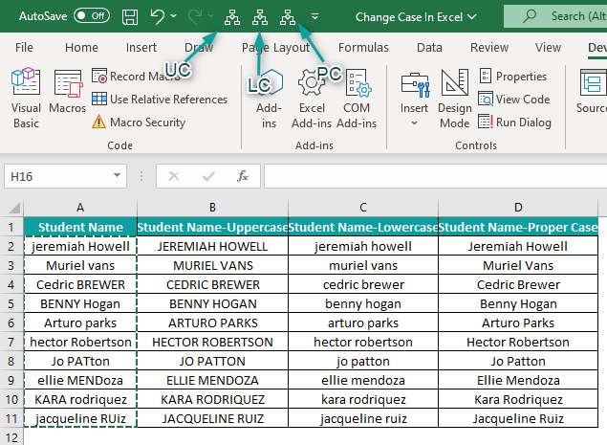The height and width of the screenshot is (445, 607).
Task: Click in the formula bar input
Action: tap(436, 176)
